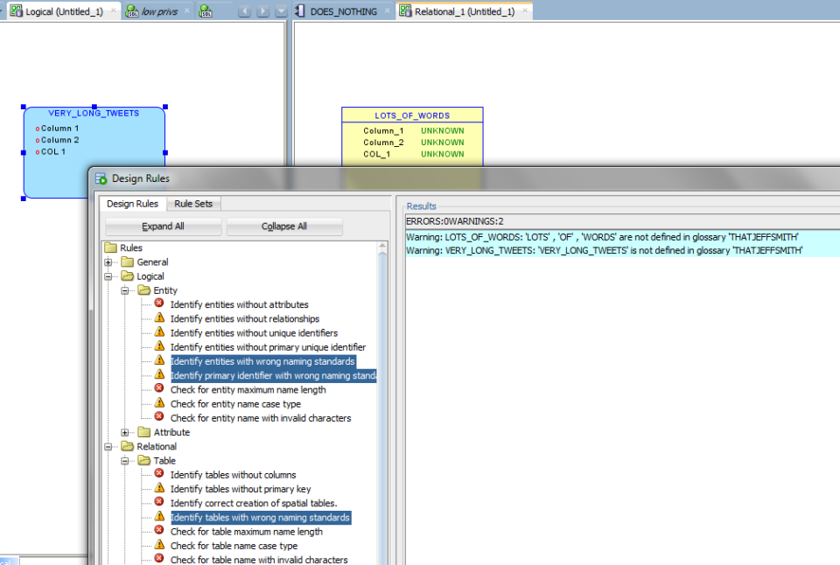
Task: Click the Design Rules dialog title icon
Action: click(100, 178)
